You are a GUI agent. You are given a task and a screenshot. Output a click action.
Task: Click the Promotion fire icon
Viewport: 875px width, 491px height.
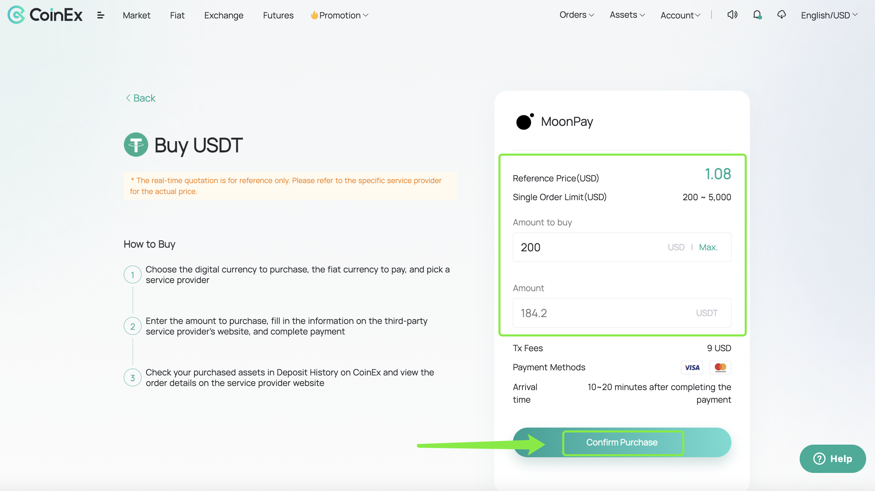point(314,15)
